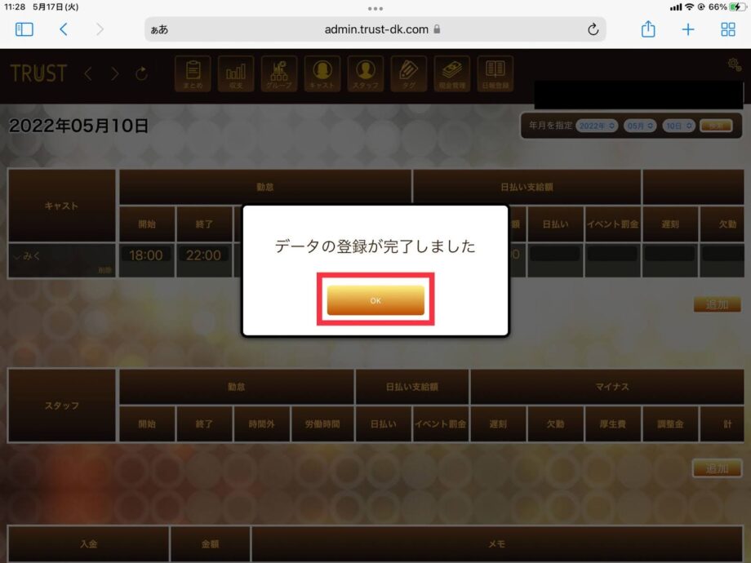Click the cast start time 18:00 field

click(146, 255)
